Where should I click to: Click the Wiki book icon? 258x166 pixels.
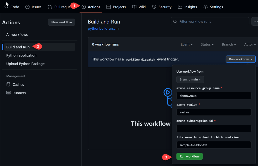[134, 7]
